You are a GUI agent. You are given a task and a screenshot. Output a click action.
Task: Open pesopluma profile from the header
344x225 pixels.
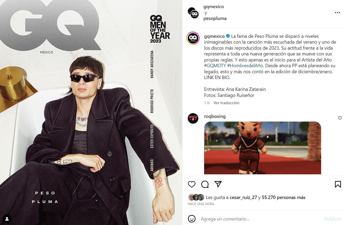tap(215, 18)
